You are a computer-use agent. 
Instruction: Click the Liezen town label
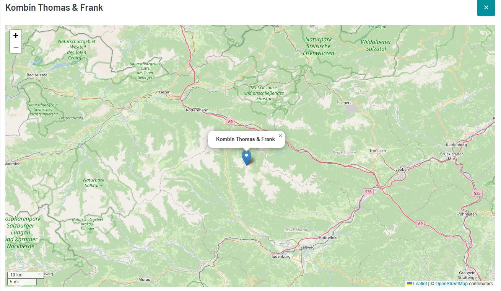[x=165, y=92]
